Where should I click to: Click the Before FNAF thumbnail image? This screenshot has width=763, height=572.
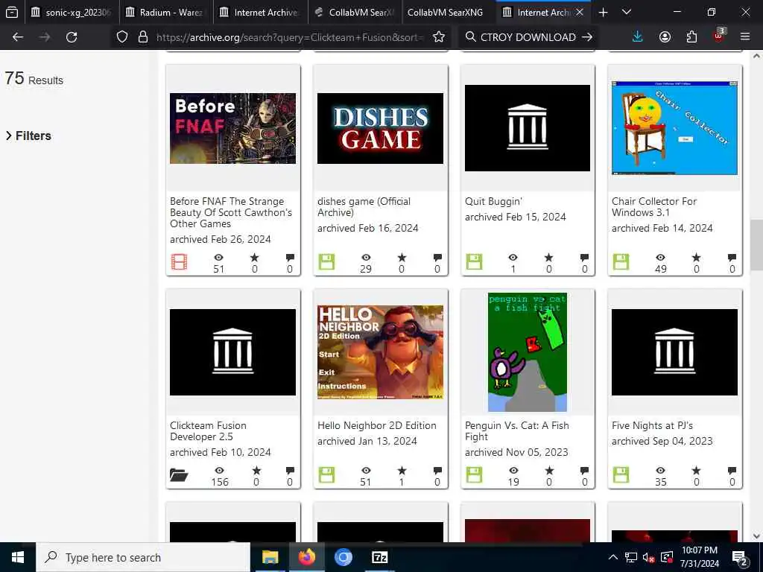pyautogui.click(x=232, y=128)
